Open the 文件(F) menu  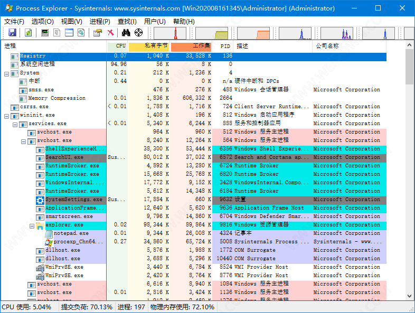coord(14,22)
